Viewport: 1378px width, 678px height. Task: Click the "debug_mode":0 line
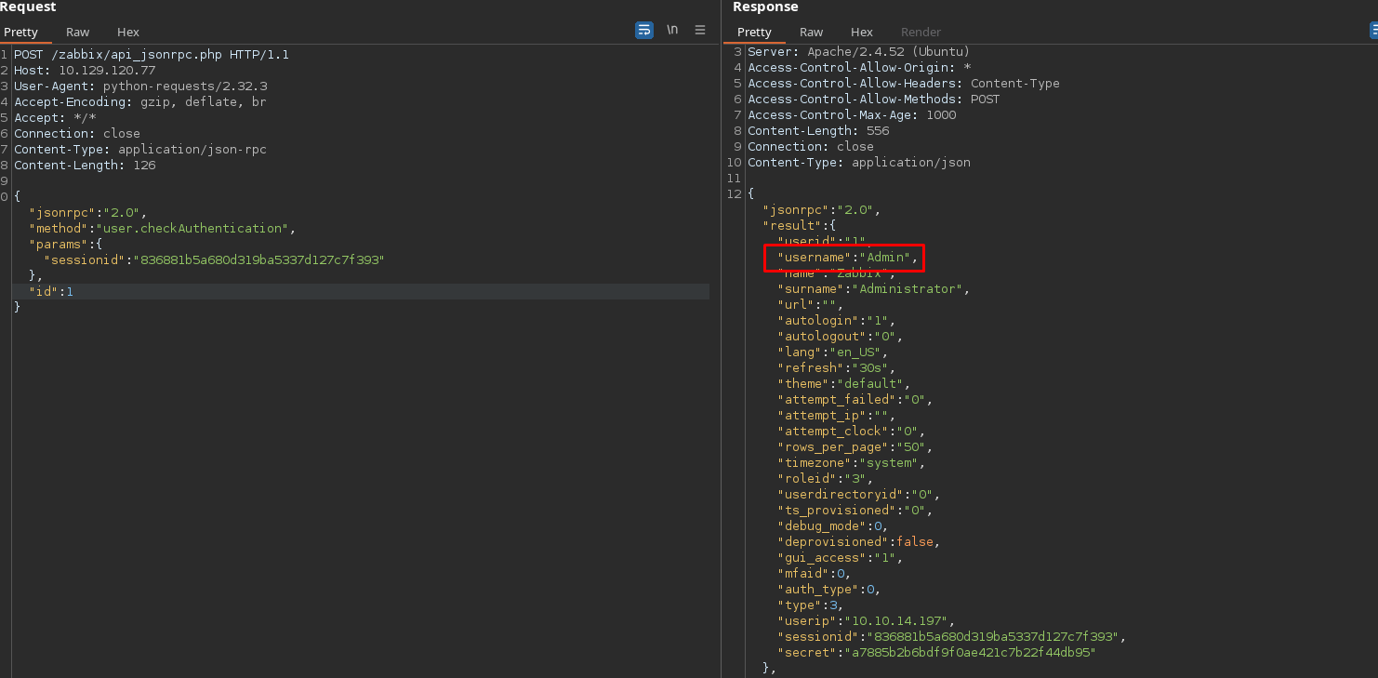pos(833,526)
